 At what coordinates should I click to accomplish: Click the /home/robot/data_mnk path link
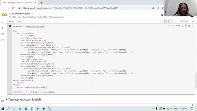(35, 26)
